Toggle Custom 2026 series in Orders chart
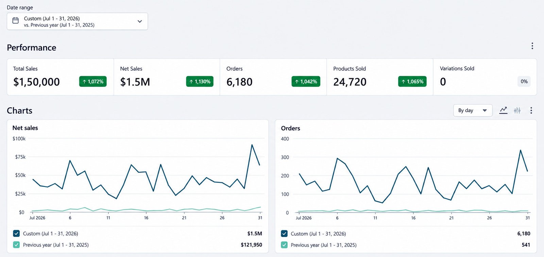Screen dimensions: 544x257 (284, 234)
